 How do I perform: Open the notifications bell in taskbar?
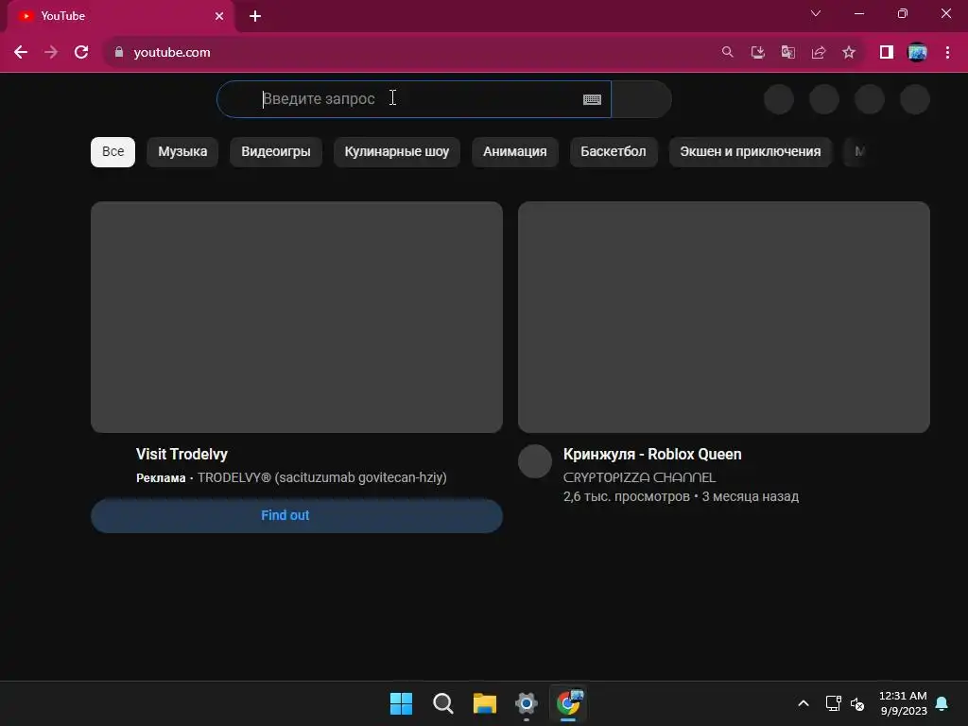pos(942,703)
